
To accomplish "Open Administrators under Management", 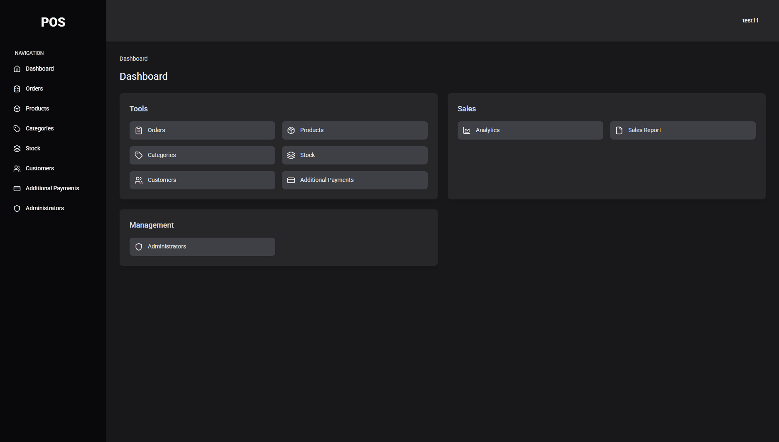I will tap(202, 246).
